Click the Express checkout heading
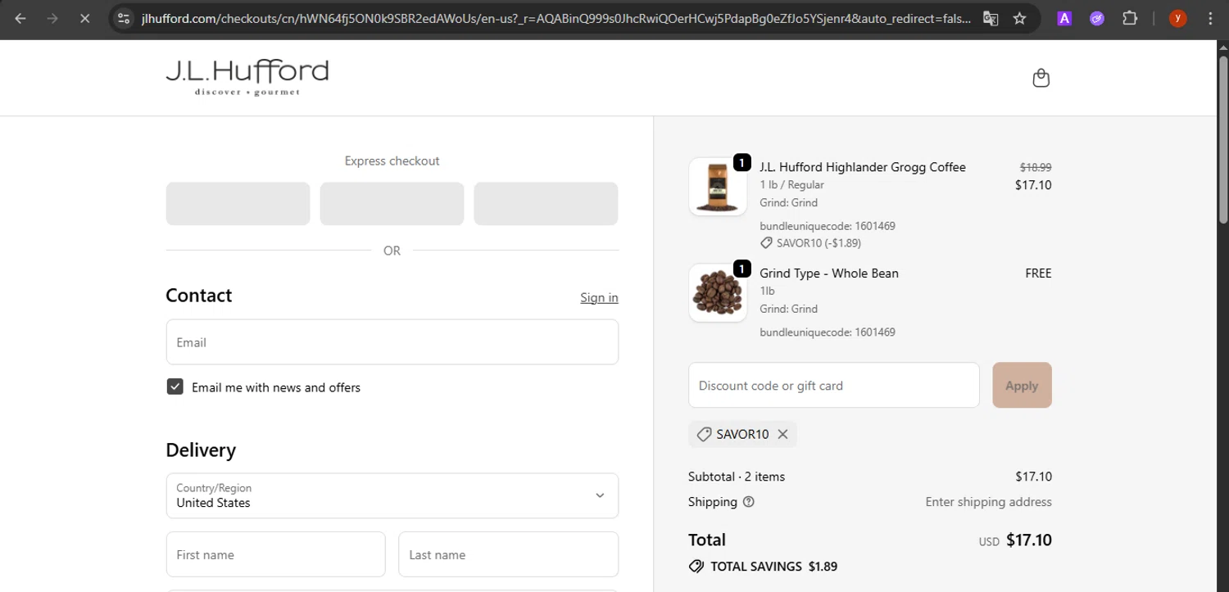This screenshot has height=592, width=1229. click(x=392, y=160)
